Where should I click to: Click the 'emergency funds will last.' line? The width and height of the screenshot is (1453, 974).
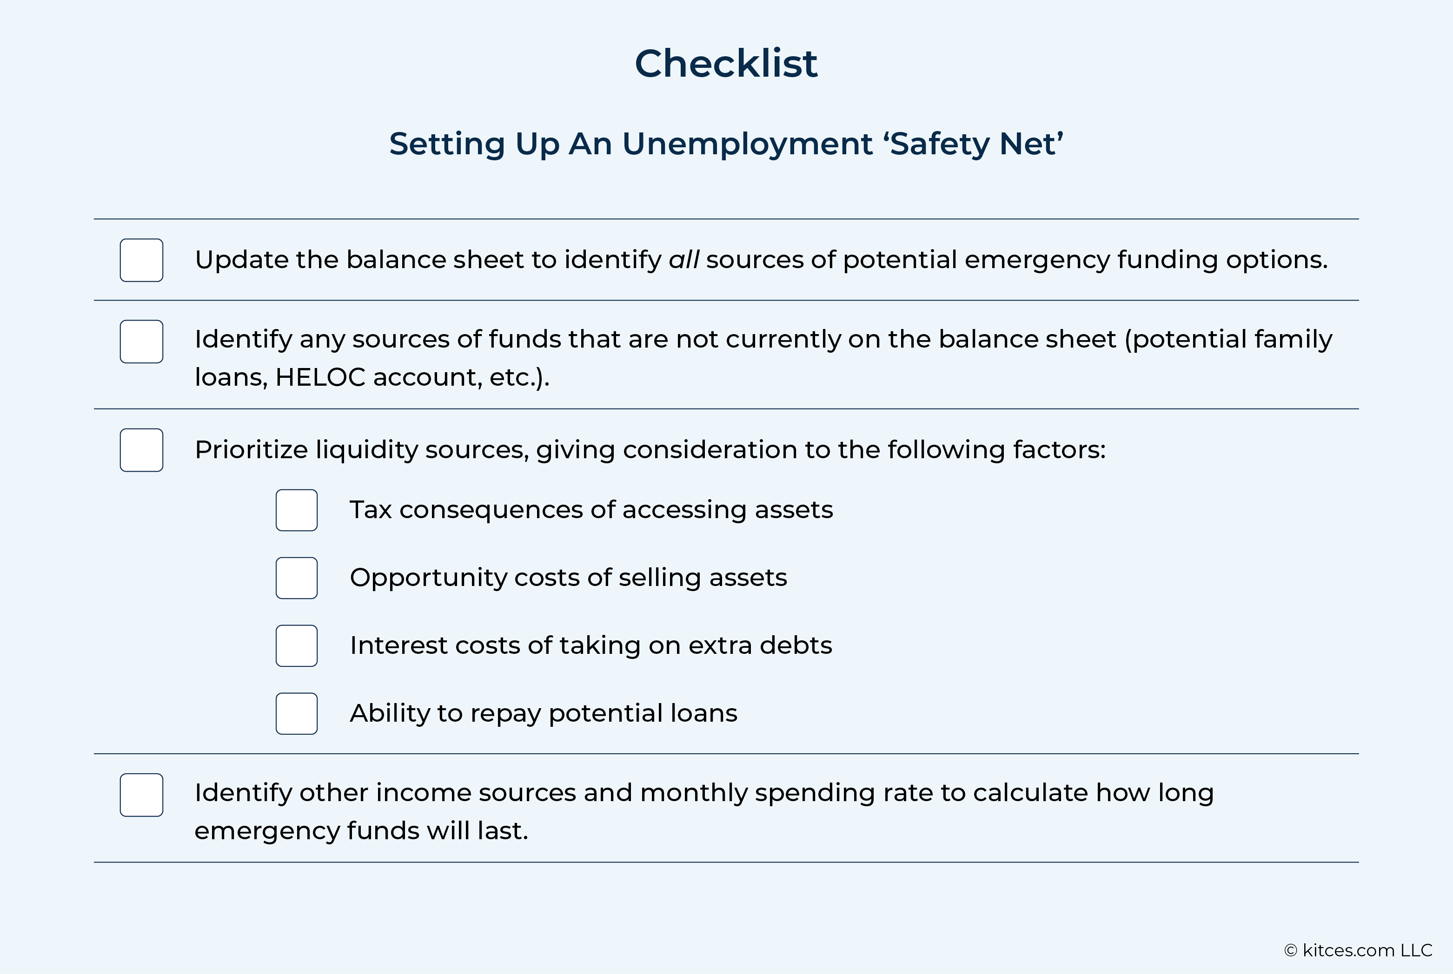coord(362,831)
